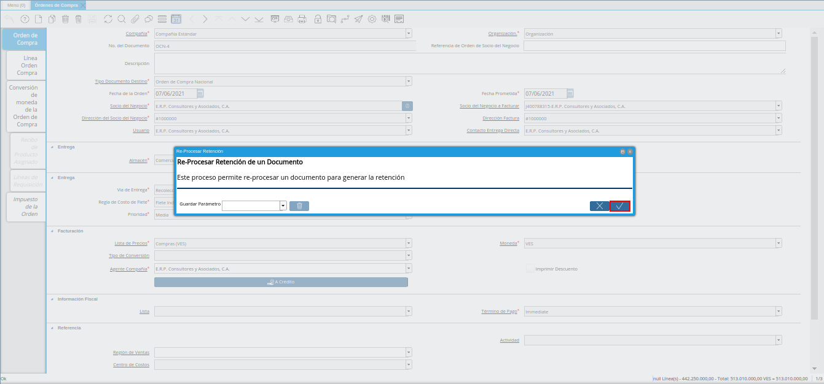Cancel the dialog with the X button

(x=599, y=206)
